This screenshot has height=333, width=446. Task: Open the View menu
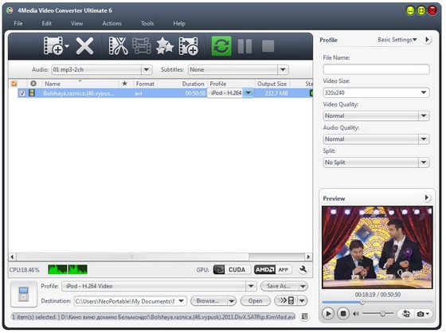coord(76,23)
